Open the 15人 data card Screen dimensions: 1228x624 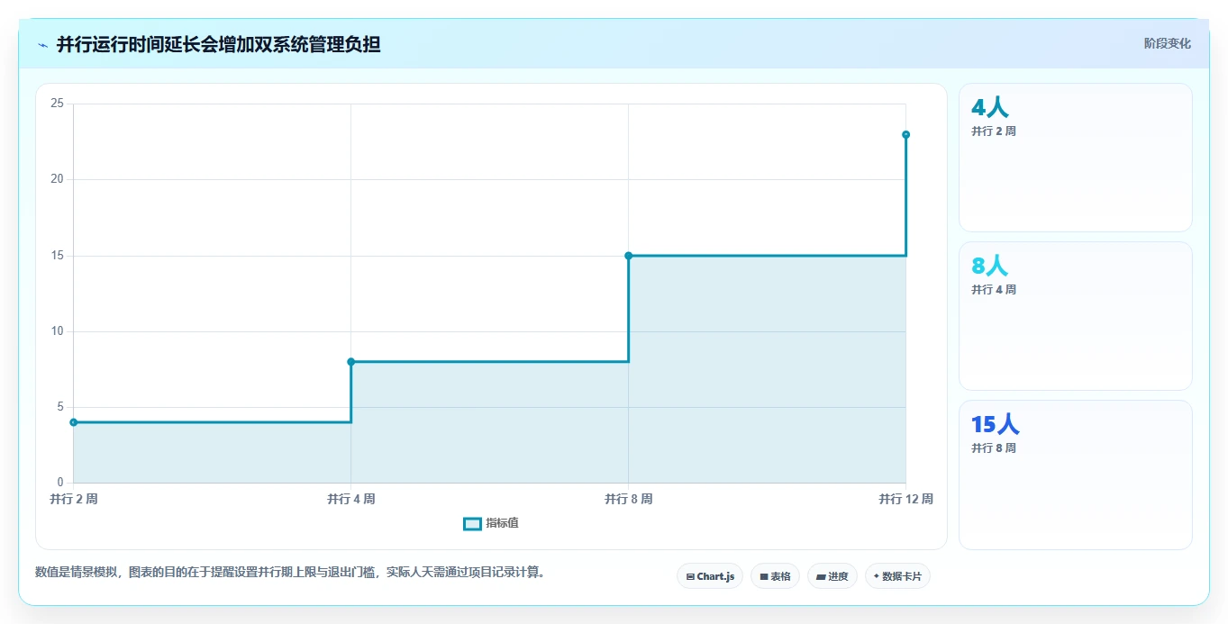[x=1076, y=475]
